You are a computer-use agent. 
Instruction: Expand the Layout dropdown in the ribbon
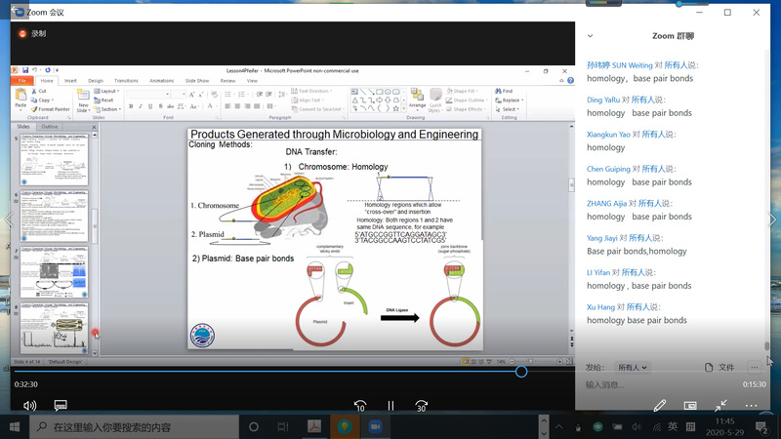pyautogui.click(x=107, y=91)
